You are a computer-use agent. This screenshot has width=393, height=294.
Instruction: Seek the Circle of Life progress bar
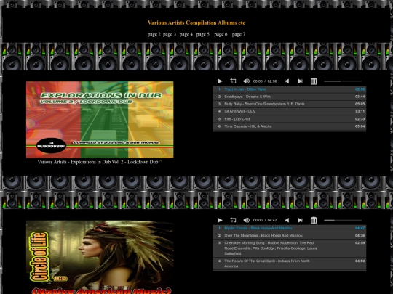click(343, 220)
